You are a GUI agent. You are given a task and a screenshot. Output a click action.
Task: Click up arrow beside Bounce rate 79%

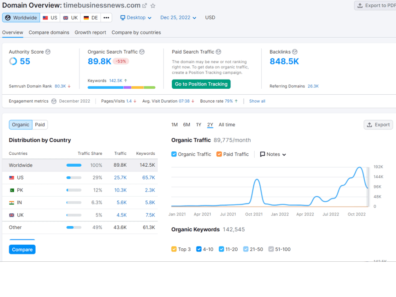click(236, 101)
